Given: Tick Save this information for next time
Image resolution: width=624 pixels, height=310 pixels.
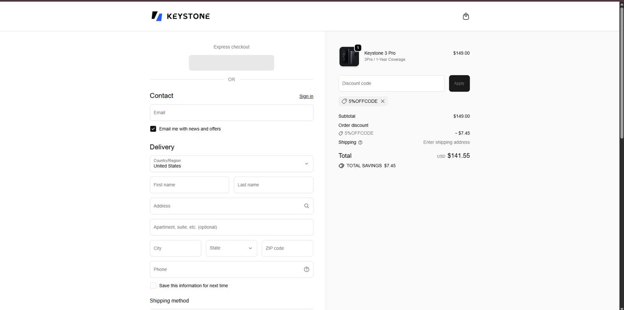Looking at the screenshot, I should 153,285.
